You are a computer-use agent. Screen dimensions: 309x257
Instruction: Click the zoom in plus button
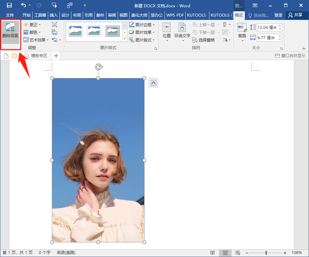(x=285, y=253)
